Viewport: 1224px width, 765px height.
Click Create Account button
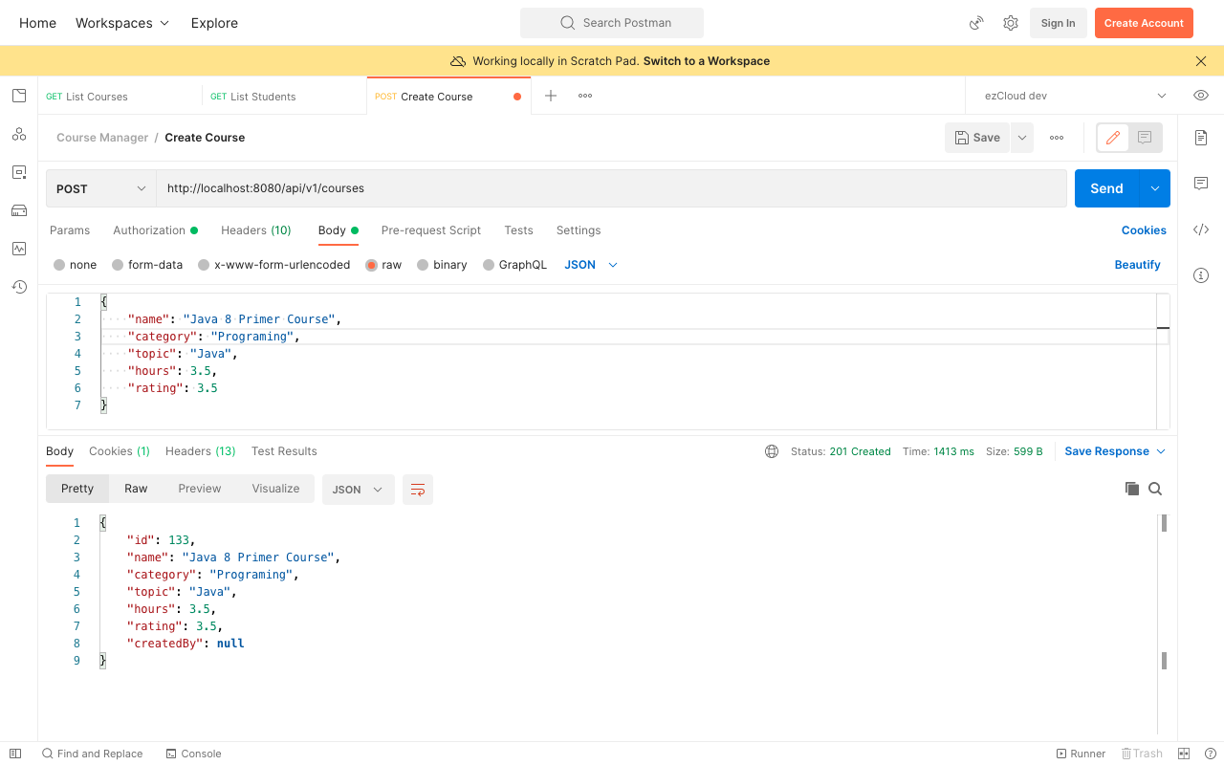[1144, 23]
